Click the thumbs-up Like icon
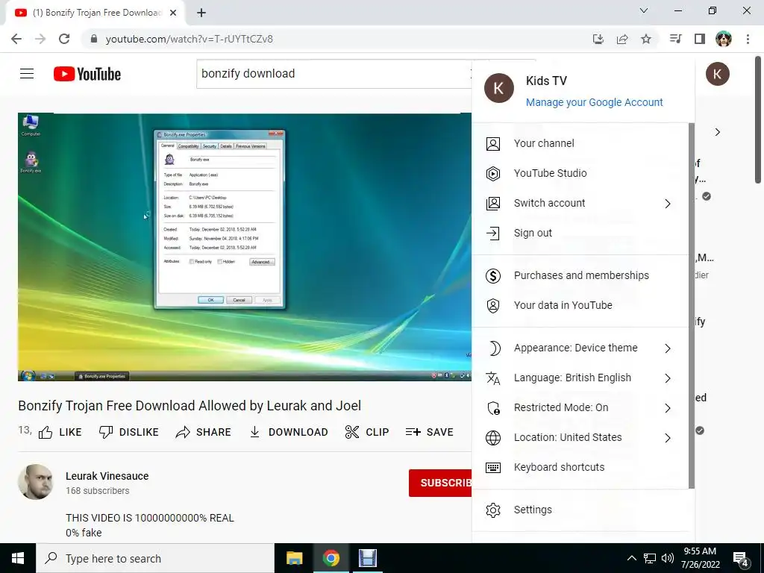Image resolution: width=764 pixels, height=573 pixels. click(46, 432)
